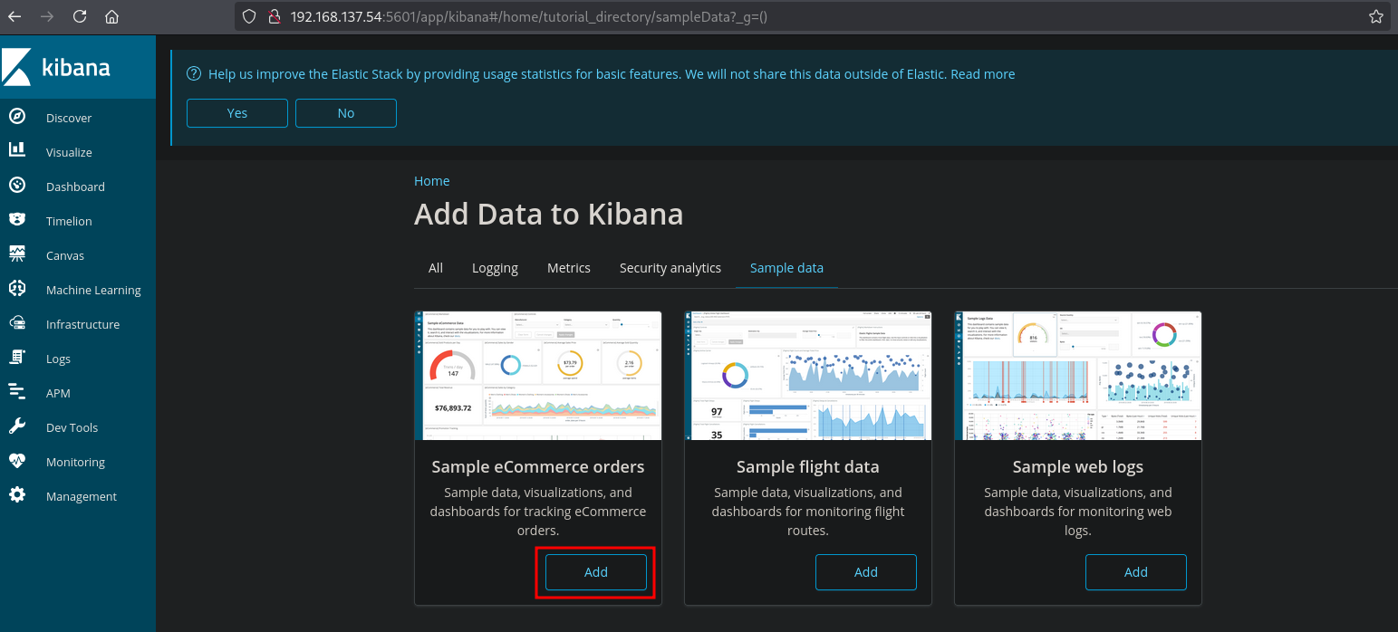Switch to the Logging tab

[x=495, y=268]
